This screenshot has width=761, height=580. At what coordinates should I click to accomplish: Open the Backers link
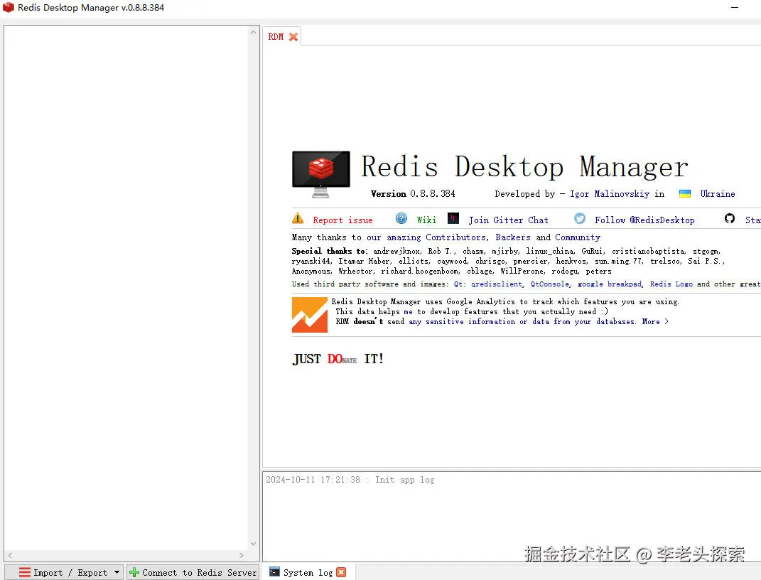pyautogui.click(x=512, y=237)
